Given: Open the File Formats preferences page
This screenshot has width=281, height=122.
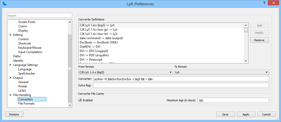Looking at the screenshot, I should pos(26,104).
